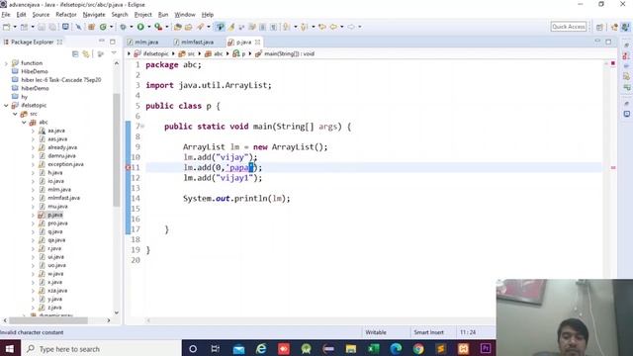
Task: Click the Debug bug icon
Action: 123,27
